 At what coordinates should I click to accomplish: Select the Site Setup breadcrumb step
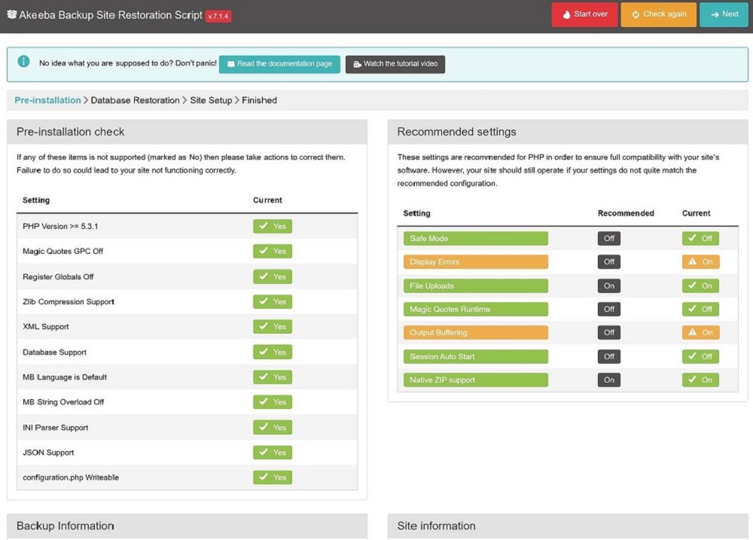point(211,100)
